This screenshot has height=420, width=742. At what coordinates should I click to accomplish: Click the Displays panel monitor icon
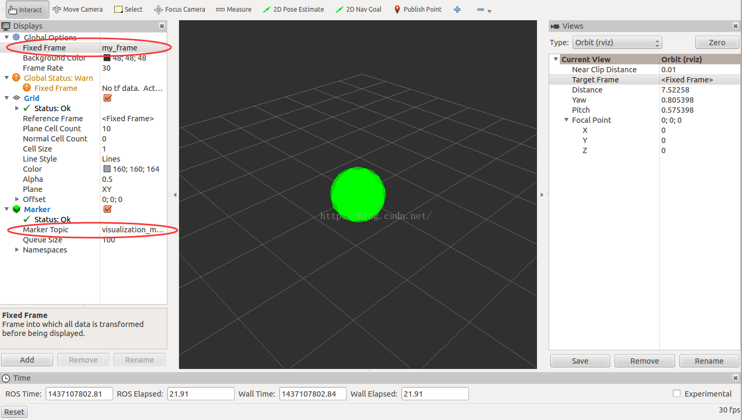point(6,26)
